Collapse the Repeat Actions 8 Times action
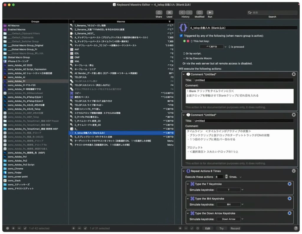302x234 pixels. pos(183,171)
